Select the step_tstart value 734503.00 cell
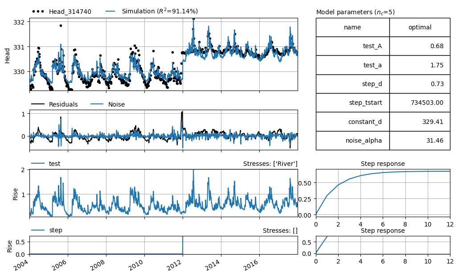Image resolution: width=458 pixels, height=276 pixels. [420, 103]
